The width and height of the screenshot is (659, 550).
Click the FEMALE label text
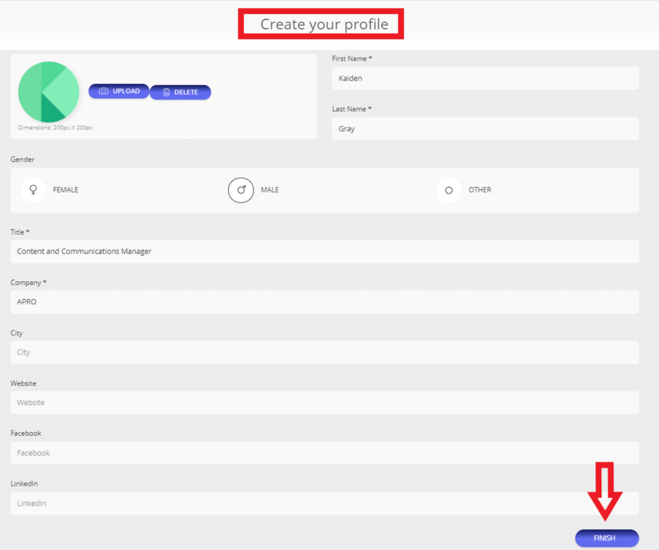[66, 190]
